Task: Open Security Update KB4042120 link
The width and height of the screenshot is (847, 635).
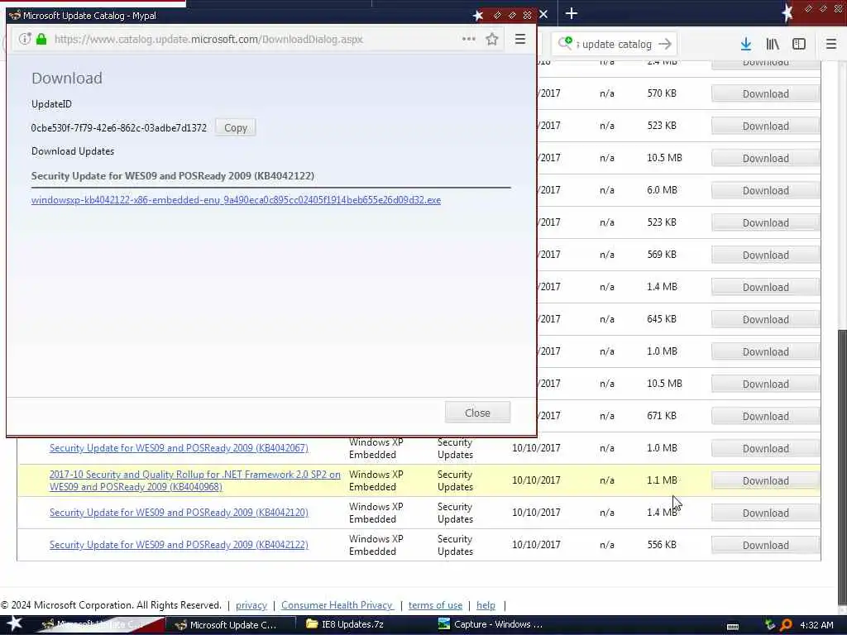Action: click(179, 513)
